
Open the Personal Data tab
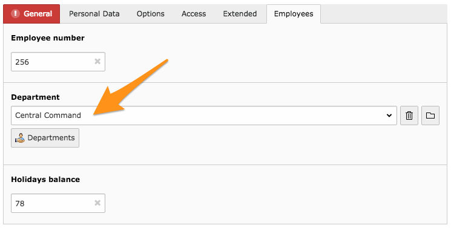click(x=94, y=14)
